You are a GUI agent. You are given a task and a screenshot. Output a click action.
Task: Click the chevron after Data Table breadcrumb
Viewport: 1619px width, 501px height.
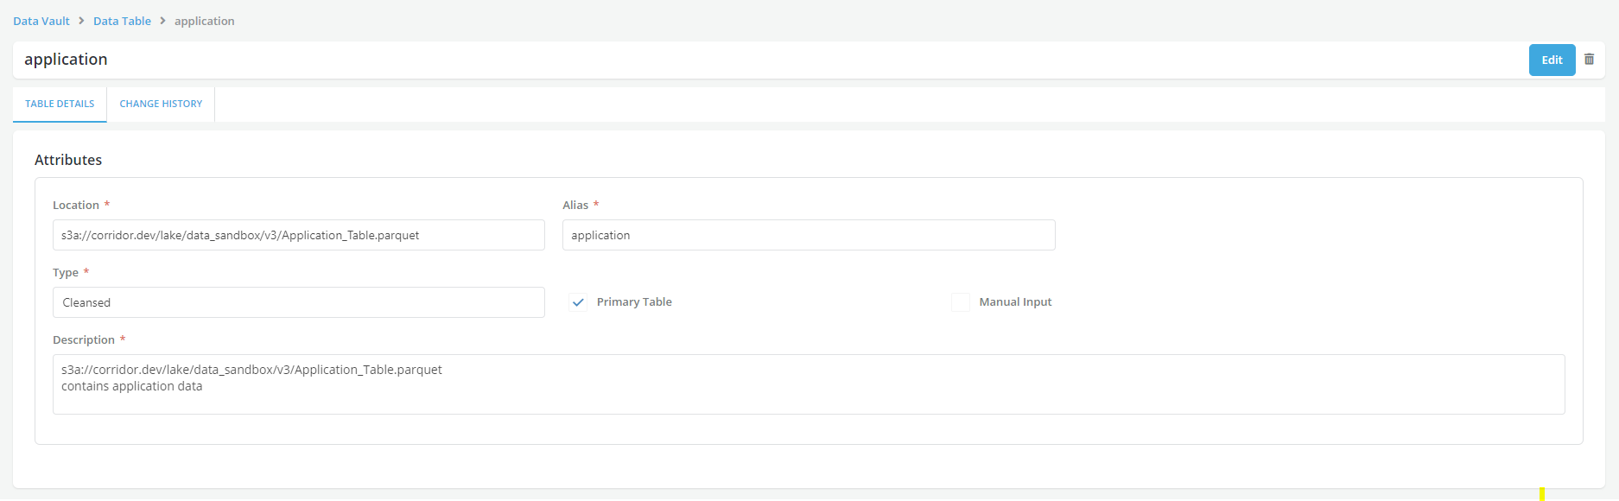(162, 21)
